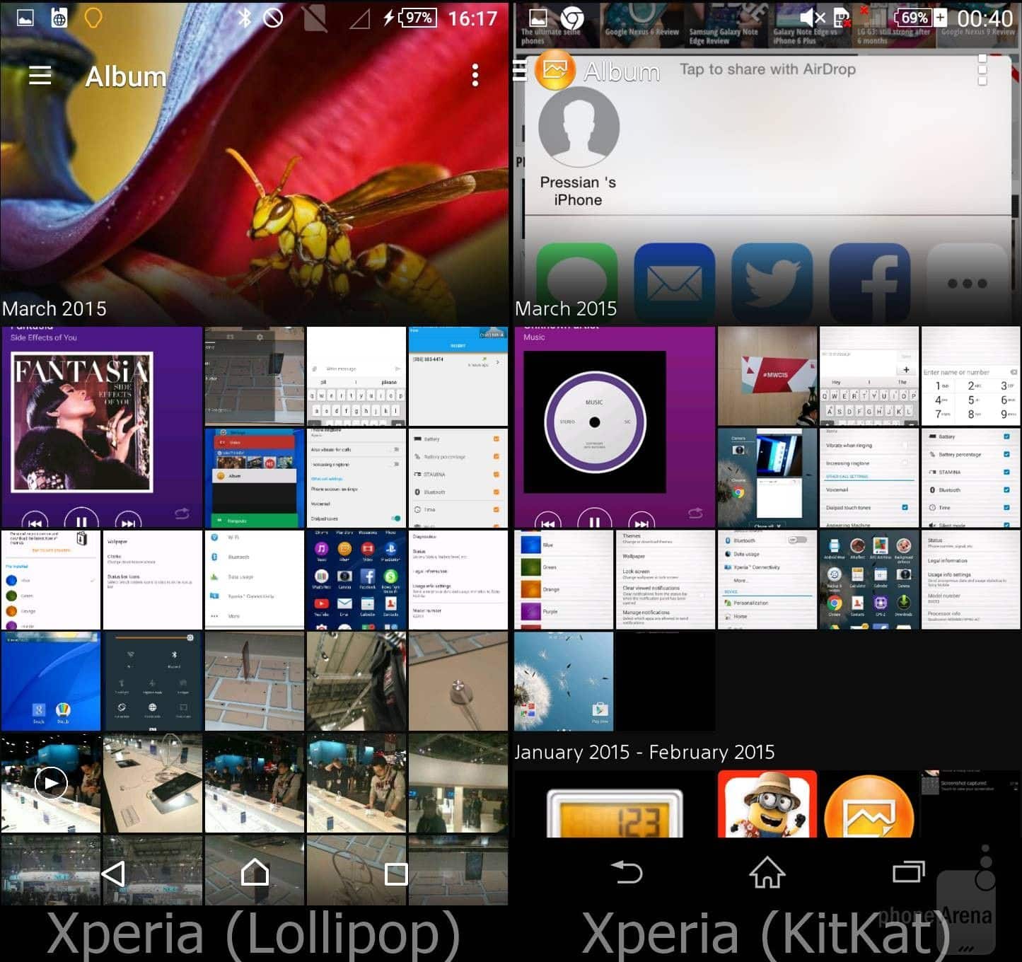
Task: Open the orange Album icon thumbnail under January 2015
Action: [869, 804]
